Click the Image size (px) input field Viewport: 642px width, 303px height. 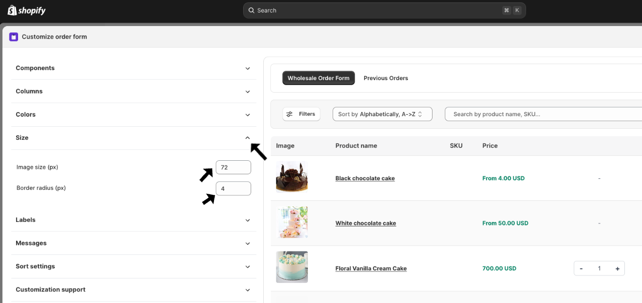click(x=233, y=167)
